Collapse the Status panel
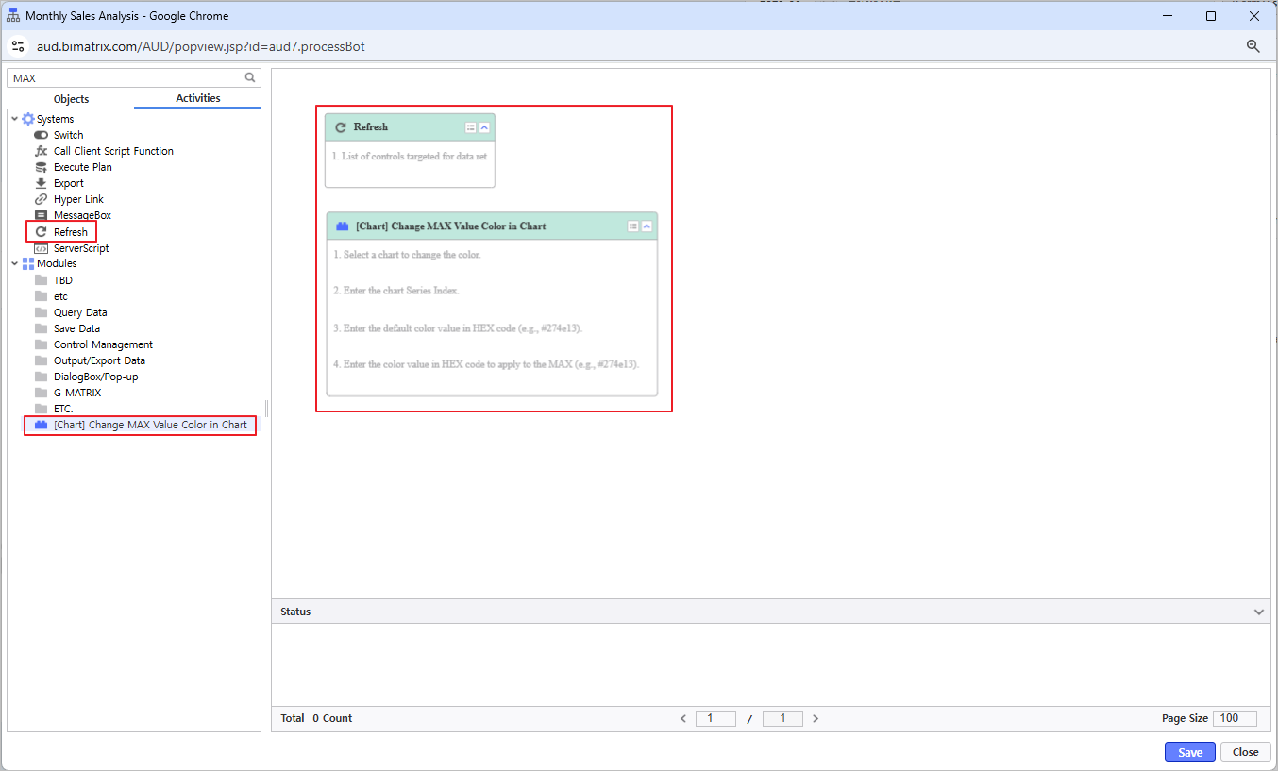The image size is (1278, 771). point(1258,612)
